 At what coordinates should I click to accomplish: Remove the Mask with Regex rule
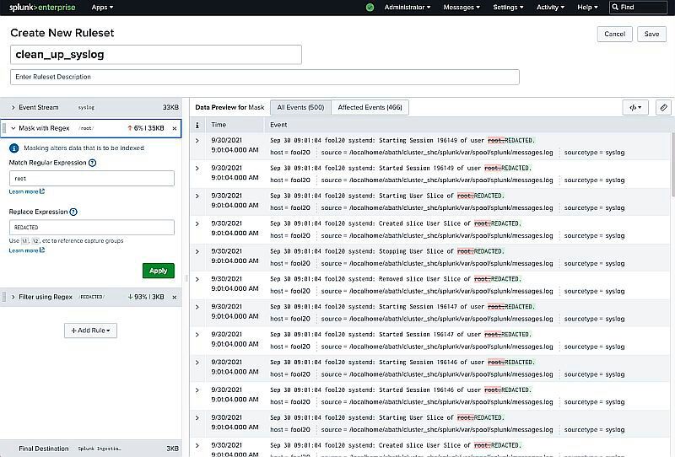coord(175,128)
